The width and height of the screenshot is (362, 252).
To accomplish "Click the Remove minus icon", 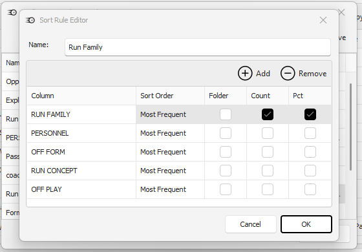I will pyautogui.click(x=288, y=74).
